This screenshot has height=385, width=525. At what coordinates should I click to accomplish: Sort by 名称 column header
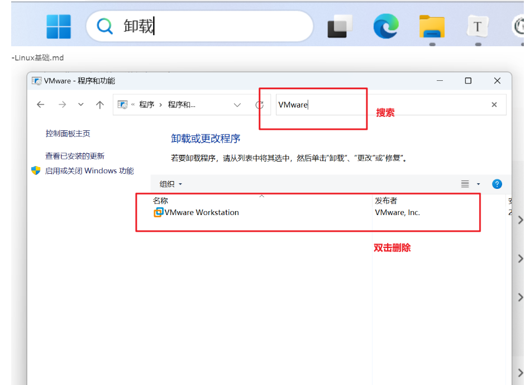click(160, 201)
